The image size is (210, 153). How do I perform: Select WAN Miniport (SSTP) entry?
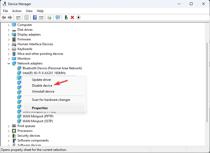click(38, 121)
